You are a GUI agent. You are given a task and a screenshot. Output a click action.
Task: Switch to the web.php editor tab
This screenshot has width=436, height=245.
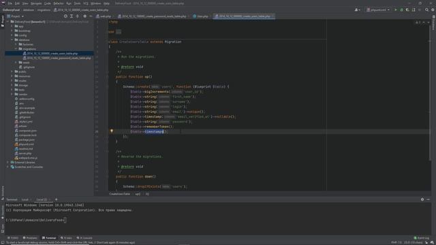104,16
